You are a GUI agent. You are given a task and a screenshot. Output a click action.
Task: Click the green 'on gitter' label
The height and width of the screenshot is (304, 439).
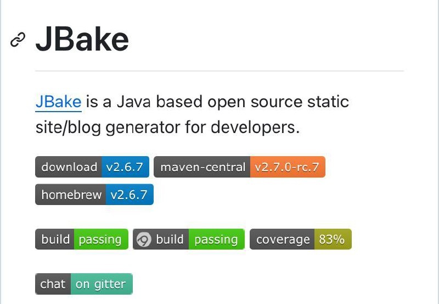(x=101, y=284)
